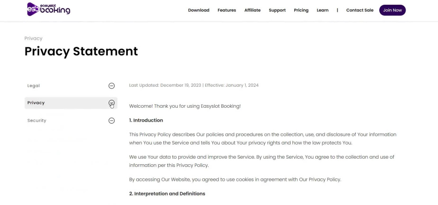Screen dimensions: 438x205
Task: Click the Join Now button
Action: (x=392, y=11)
